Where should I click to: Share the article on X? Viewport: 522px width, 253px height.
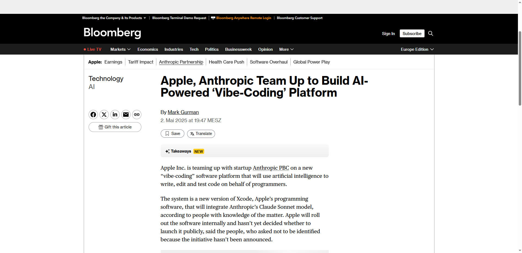104,114
